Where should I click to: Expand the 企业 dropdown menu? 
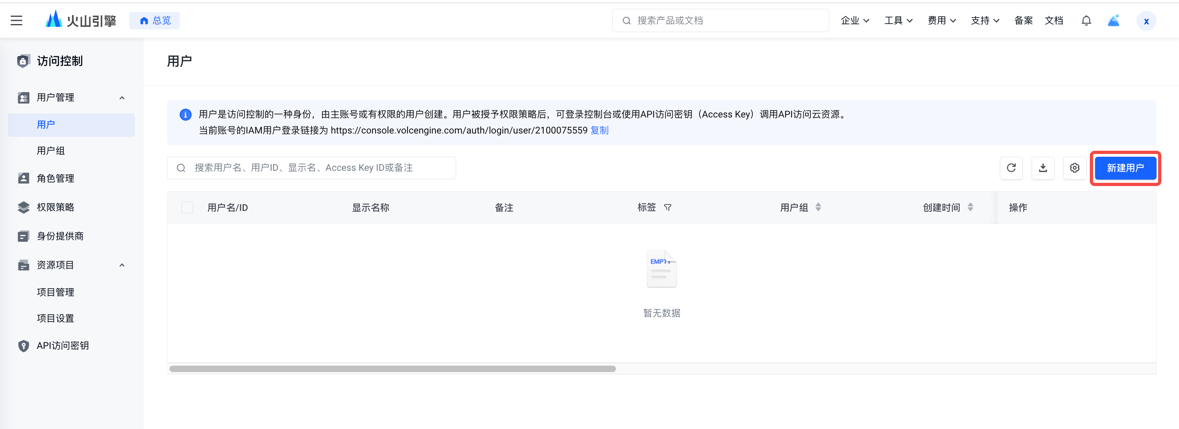[x=855, y=20]
